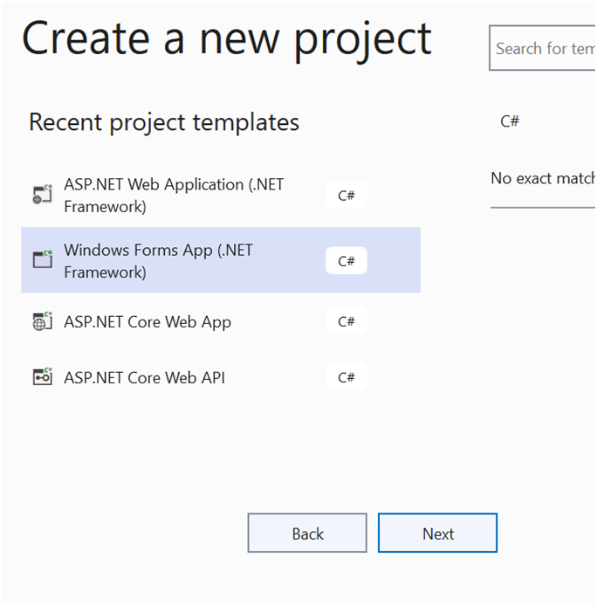Proceed with the Next button

pyautogui.click(x=438, y=534)
